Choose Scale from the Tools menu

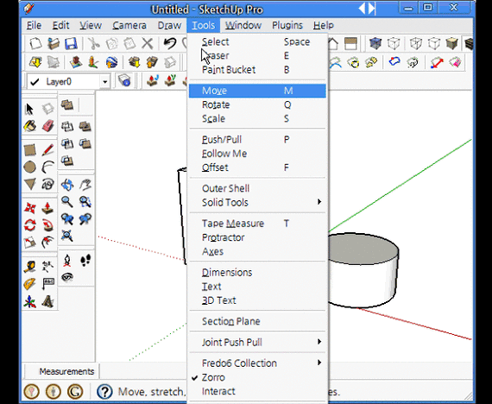coord(257,118)
